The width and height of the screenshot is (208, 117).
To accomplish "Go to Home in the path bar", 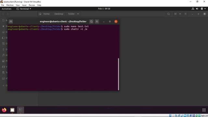I will pyautogui.click(x=45, y=14).
